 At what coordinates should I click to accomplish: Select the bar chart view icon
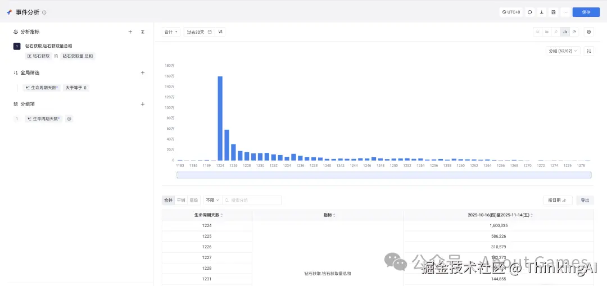(565, 31)
